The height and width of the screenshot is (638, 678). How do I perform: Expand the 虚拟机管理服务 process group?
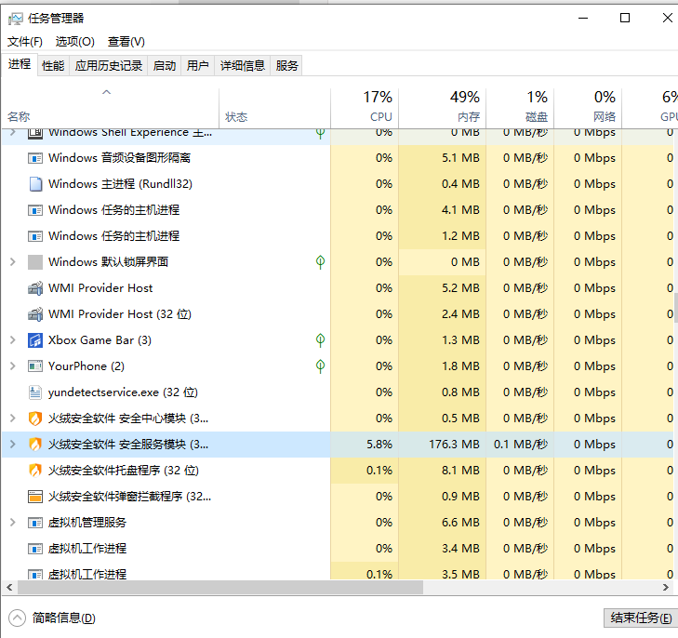click(x=12, y=522)
